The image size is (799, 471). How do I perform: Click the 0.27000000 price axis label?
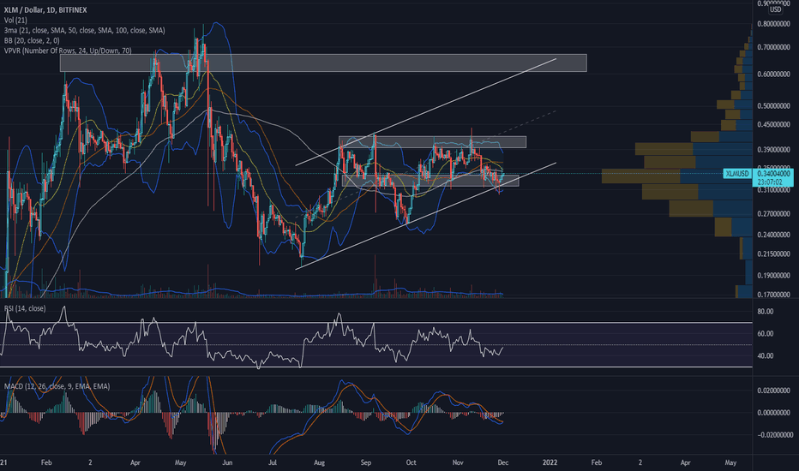[x=773, y=214]
